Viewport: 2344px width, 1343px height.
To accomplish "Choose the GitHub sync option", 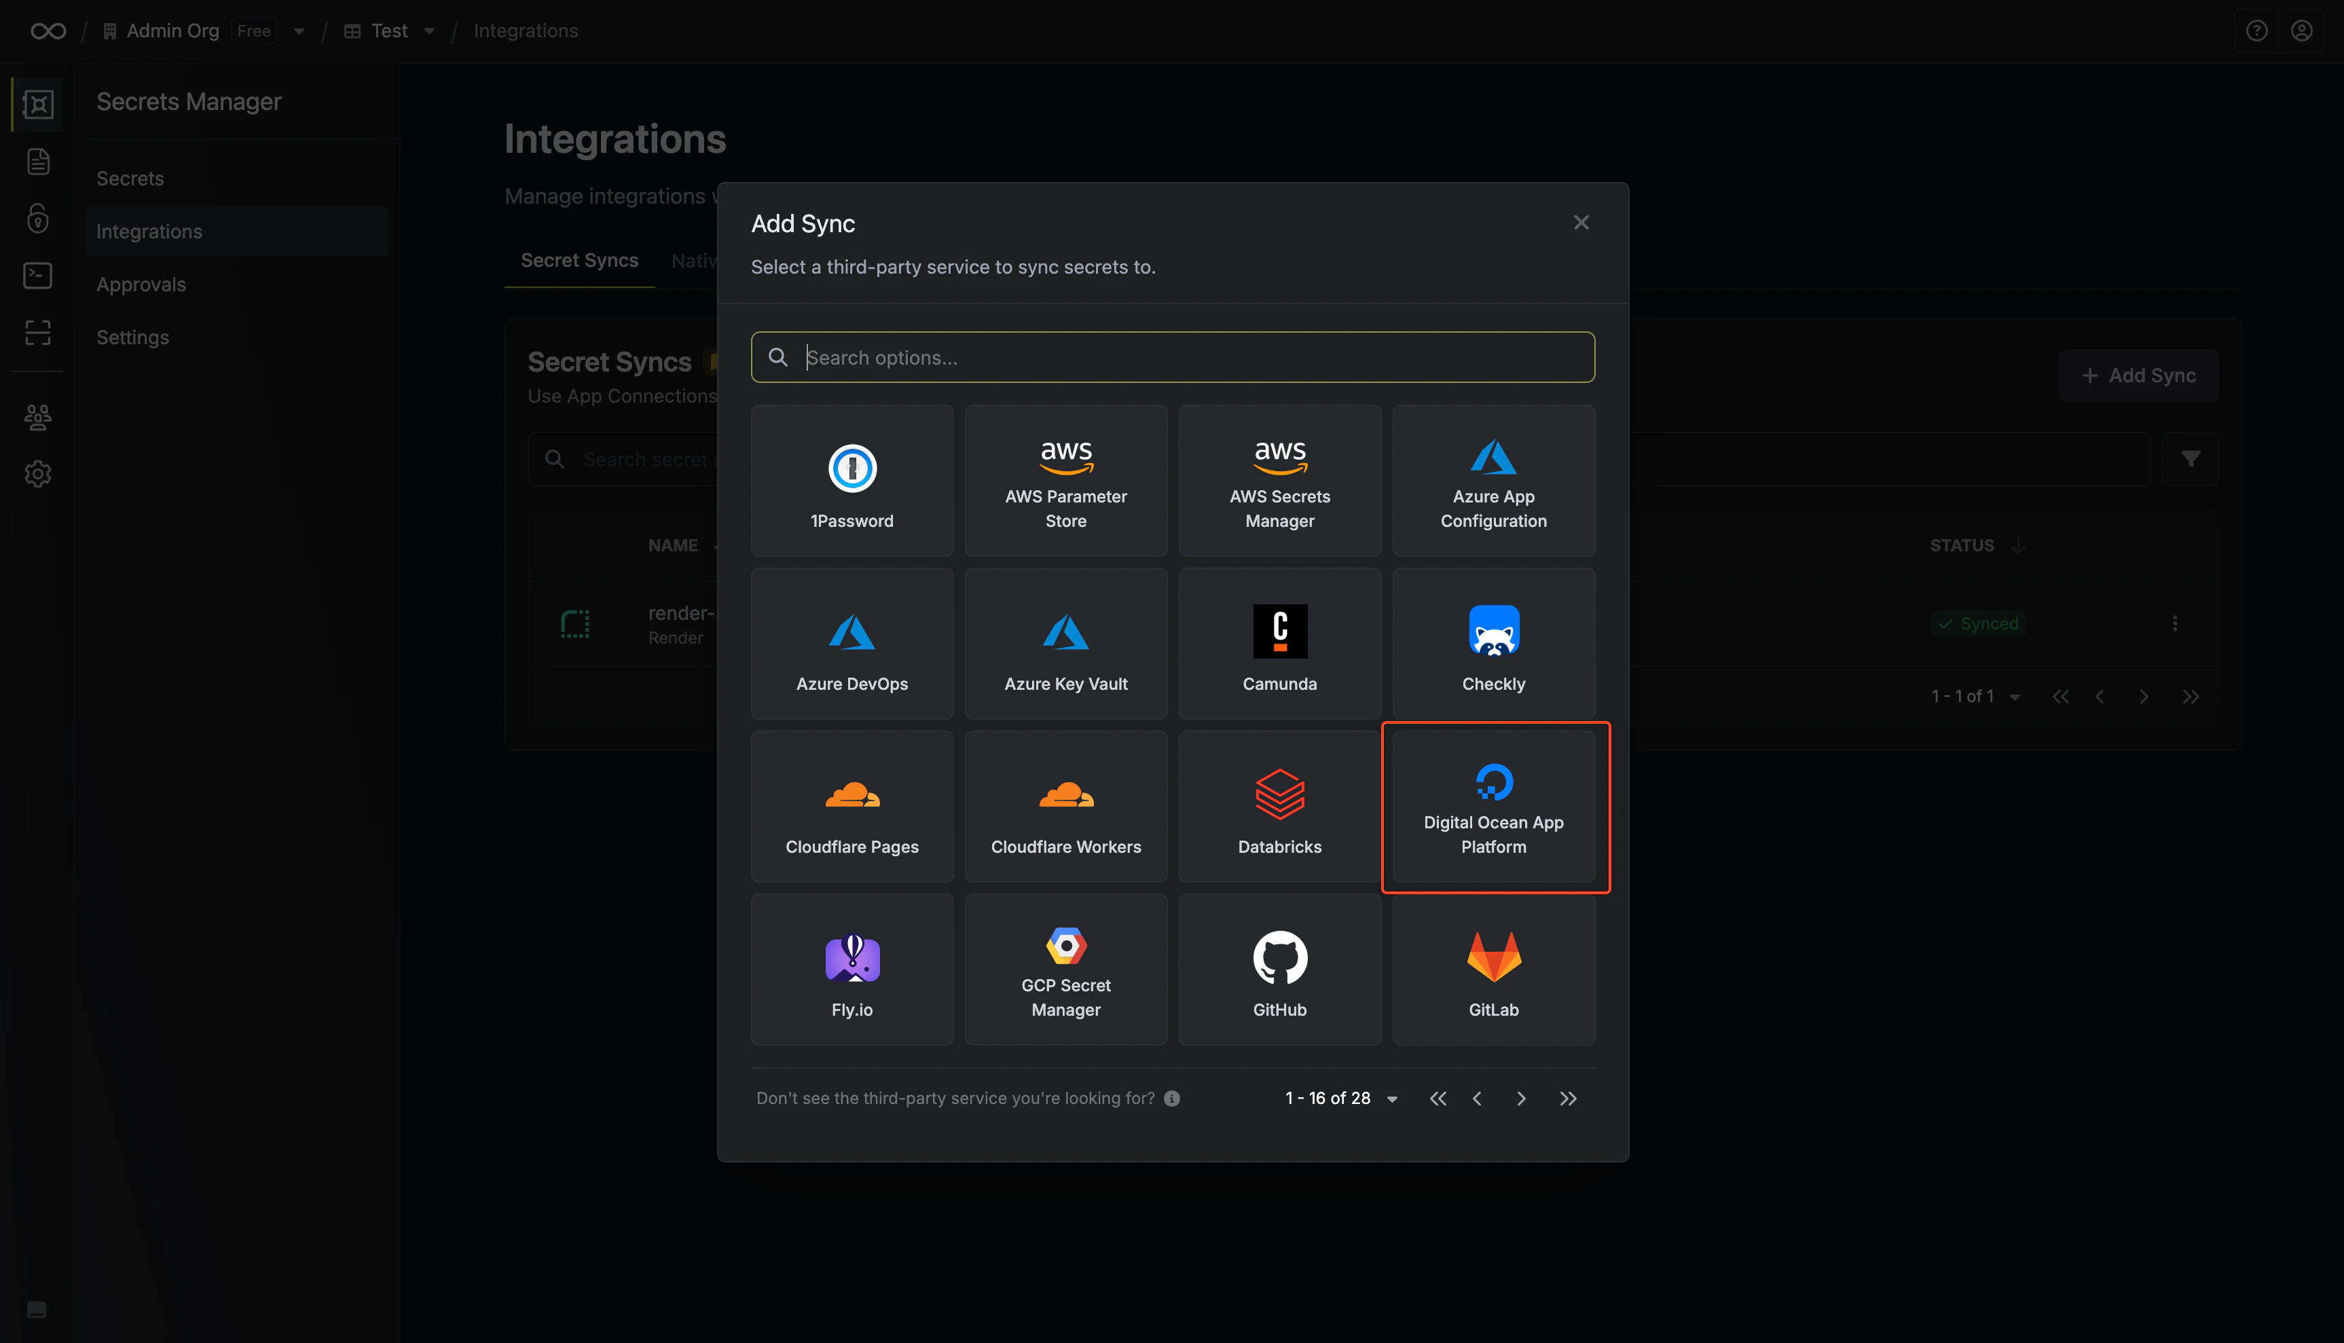I will coord(1279,970).
